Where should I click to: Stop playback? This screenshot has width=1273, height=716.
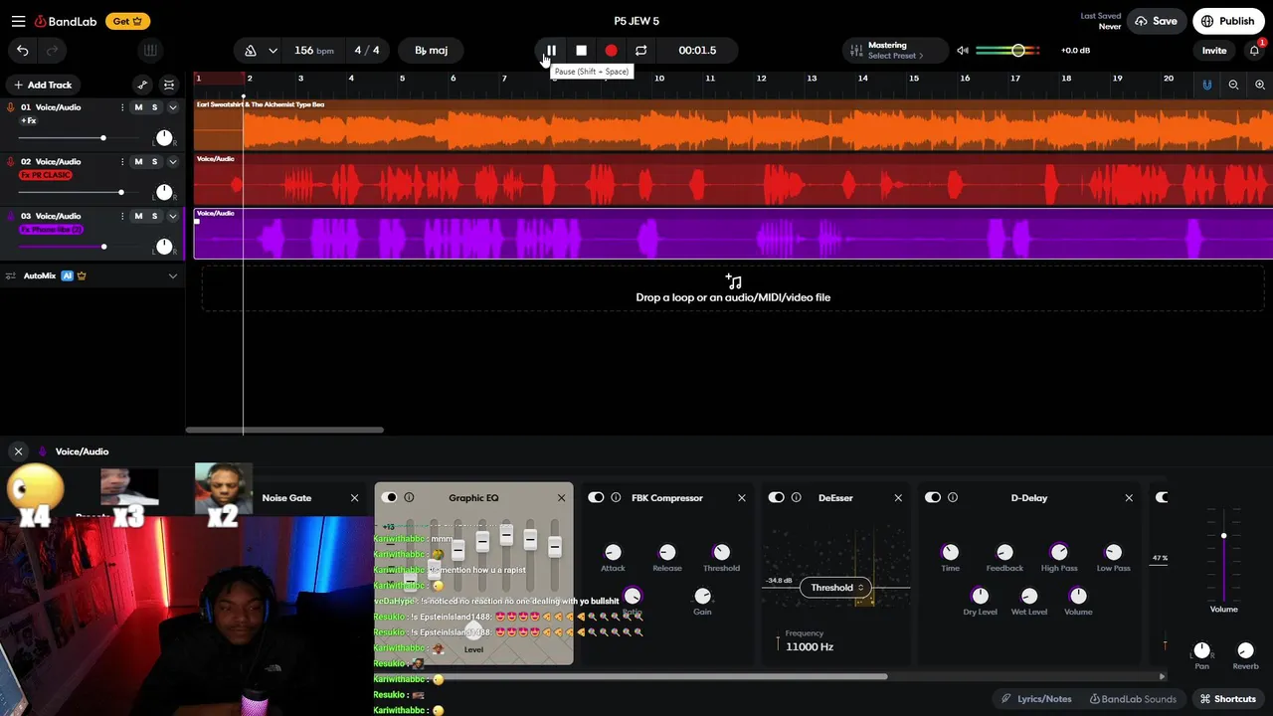pyautogui.click(x=581, y=51)
